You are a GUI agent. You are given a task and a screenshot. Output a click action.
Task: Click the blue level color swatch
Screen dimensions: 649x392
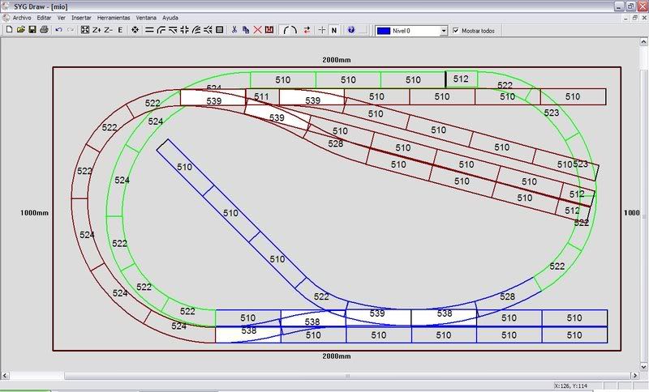[384, 31]
